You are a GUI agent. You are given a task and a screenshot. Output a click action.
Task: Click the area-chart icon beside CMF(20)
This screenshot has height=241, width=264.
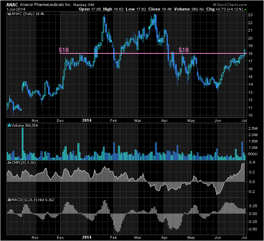click(9, 163)
